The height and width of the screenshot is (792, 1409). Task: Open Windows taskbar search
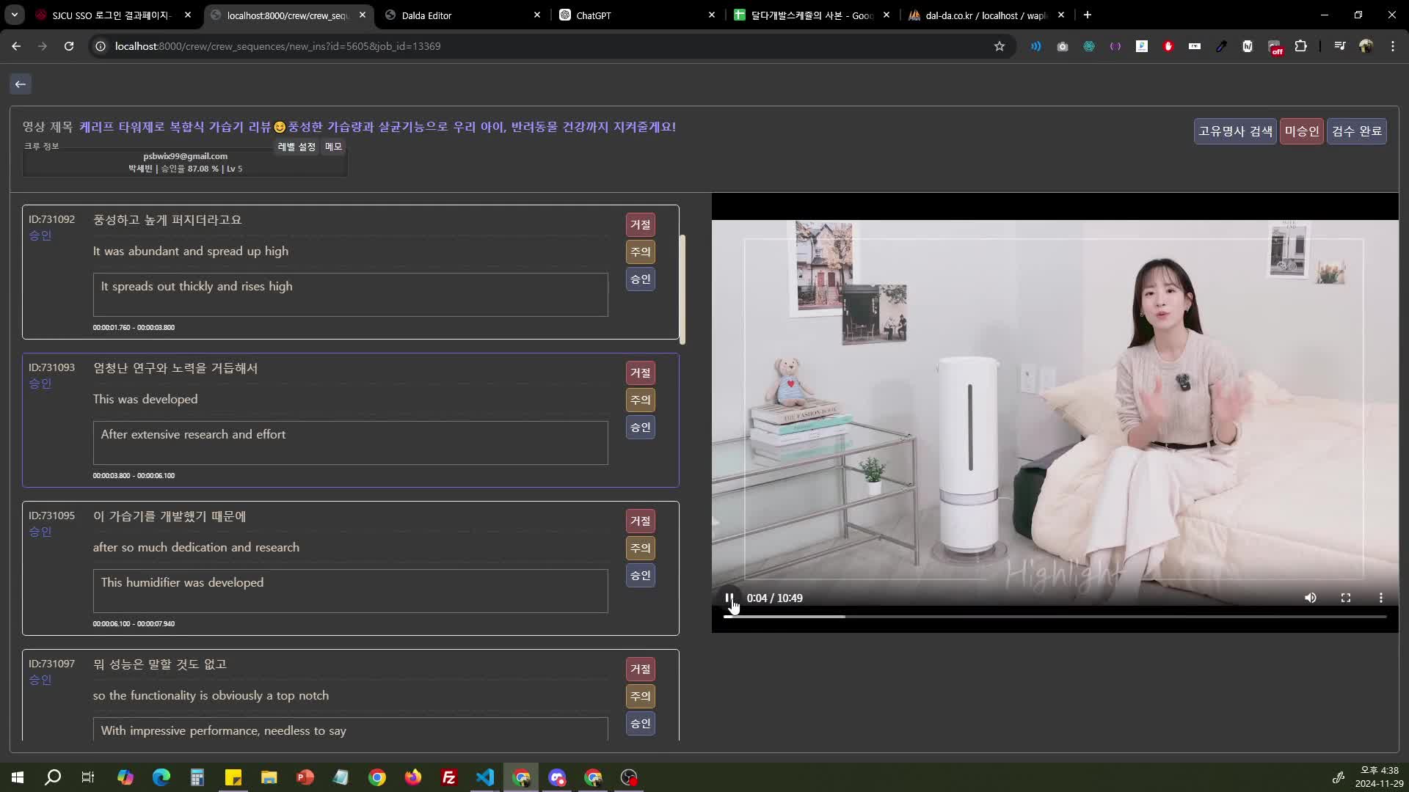pyautogui.click(x=53, y=777)
